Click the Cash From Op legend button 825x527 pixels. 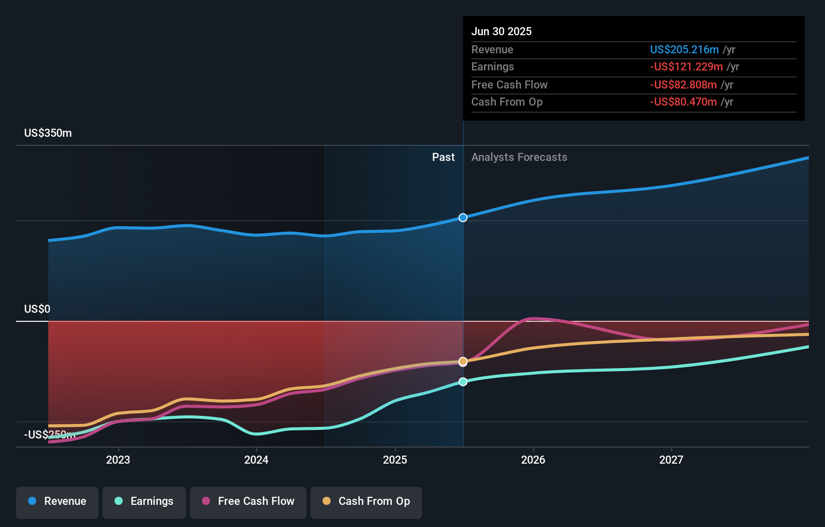pyautogui.click(x=366, y=501)
